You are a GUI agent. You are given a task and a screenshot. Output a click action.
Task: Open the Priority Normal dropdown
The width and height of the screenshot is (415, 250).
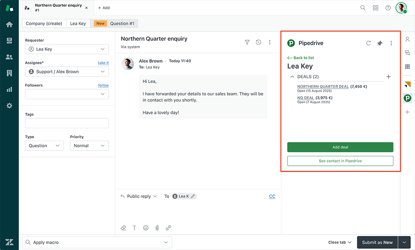(90, 146)
